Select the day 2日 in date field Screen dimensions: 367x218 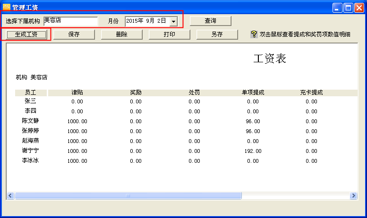[162, 21]
